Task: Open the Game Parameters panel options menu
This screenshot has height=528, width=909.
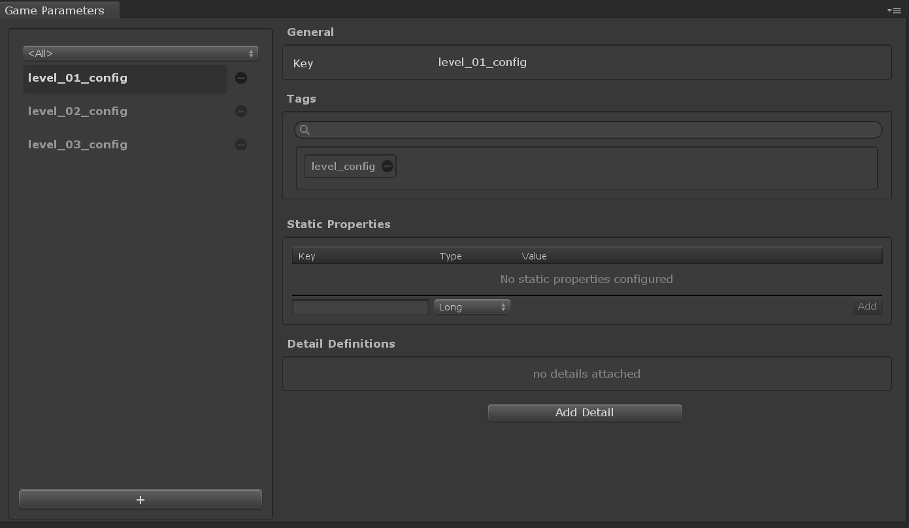Action: pos(894,10)
